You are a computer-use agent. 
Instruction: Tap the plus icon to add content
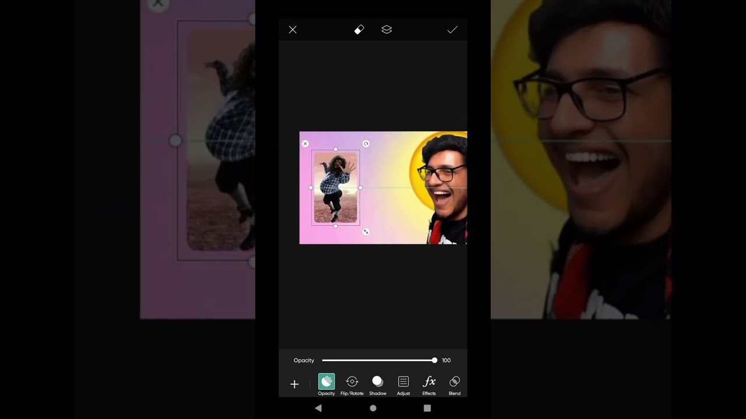[294, 384]
